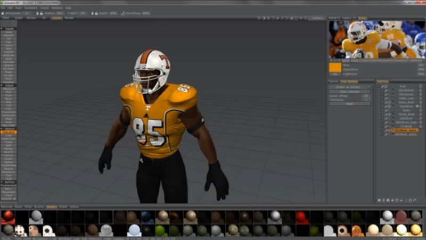This screenshot has height=240, width=426.
Task: Click the orange color swatch
Action: pyautogui.click(x=335, y=68)
